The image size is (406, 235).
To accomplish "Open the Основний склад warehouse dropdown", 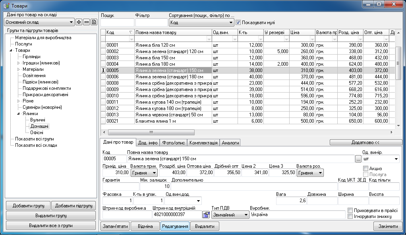I will 72,22.
